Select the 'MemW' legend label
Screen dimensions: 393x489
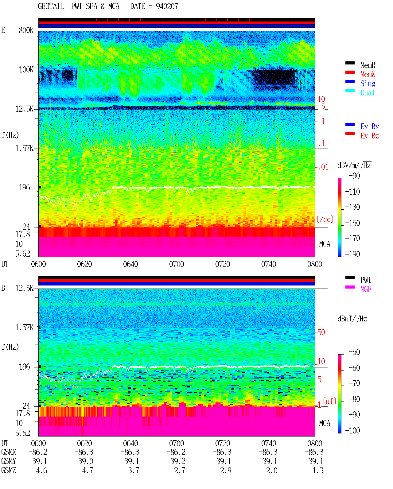coord(368,74)
